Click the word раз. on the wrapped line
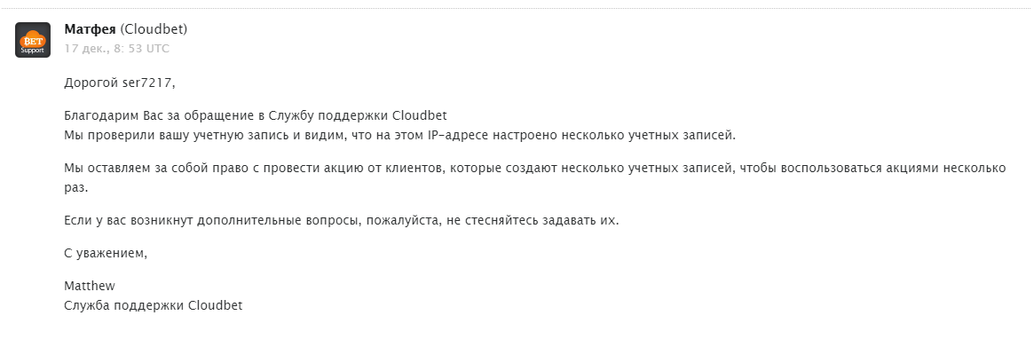Image resolution: width=1034 pixels, height=347 pixels. [75, 188]
